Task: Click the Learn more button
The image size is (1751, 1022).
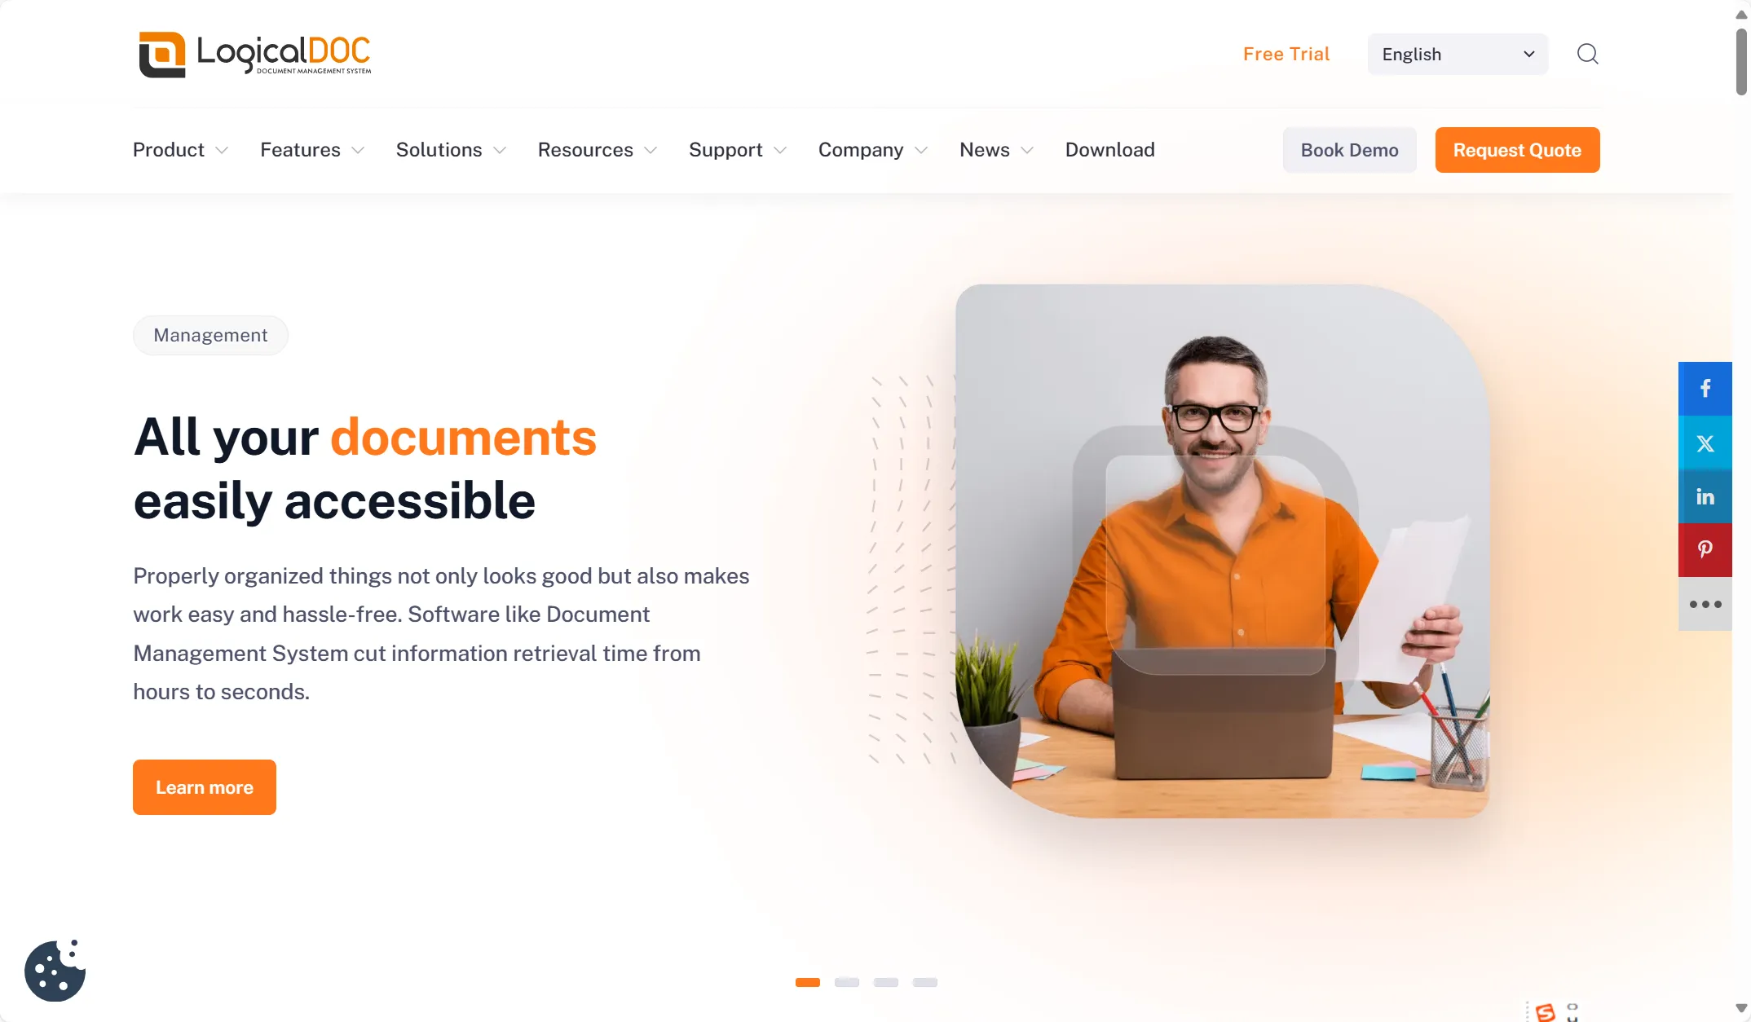Action: pos(205,787)
